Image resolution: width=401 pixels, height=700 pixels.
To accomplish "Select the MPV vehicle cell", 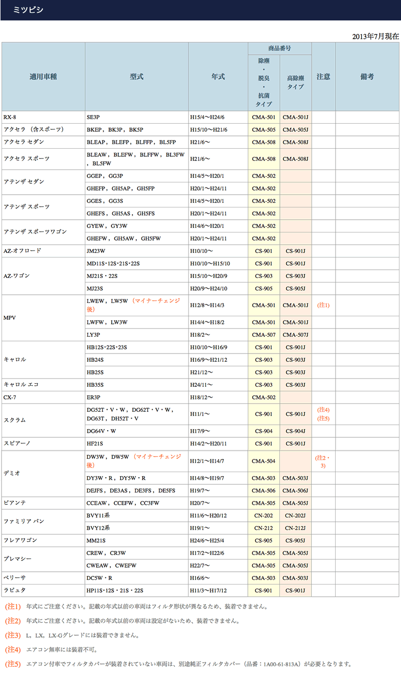I will pos(43,318).
